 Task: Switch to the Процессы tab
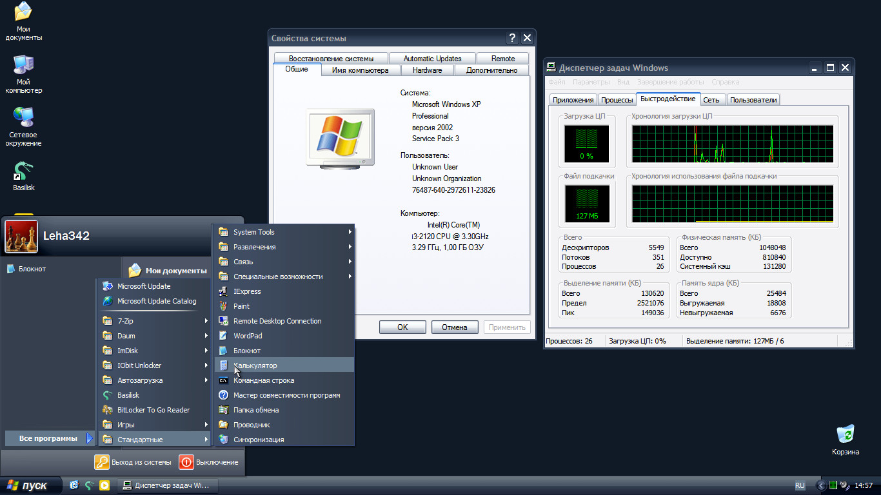click(x=617, y=100)
